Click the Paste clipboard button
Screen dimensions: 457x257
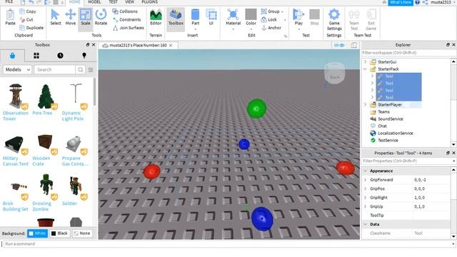[10, 17]
